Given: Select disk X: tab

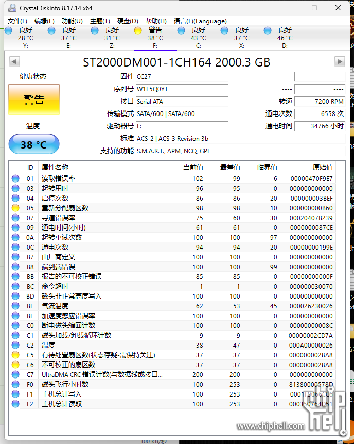Looking at the screenshot, I should click(241, 38).
